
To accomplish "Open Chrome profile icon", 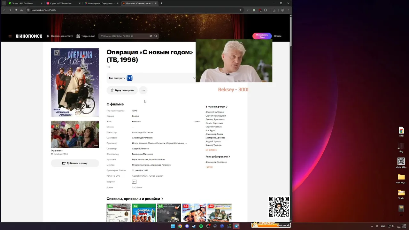I will 283,10.
